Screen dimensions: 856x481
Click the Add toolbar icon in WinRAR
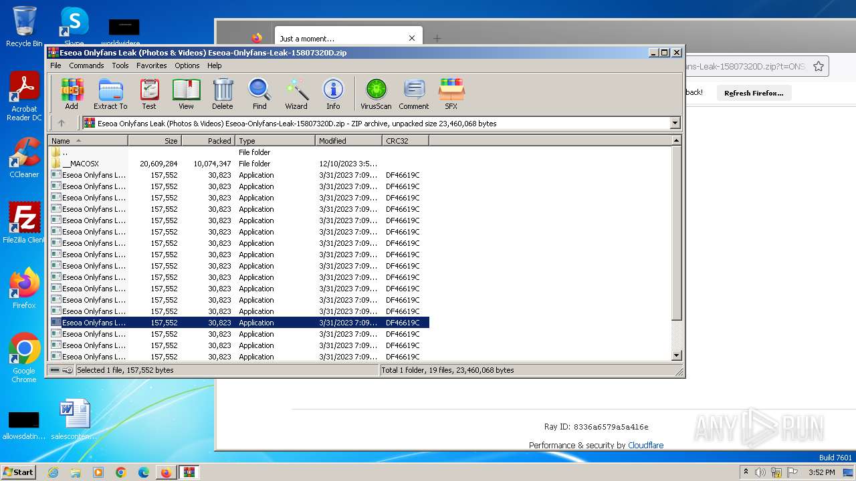(x=72, y=94)
